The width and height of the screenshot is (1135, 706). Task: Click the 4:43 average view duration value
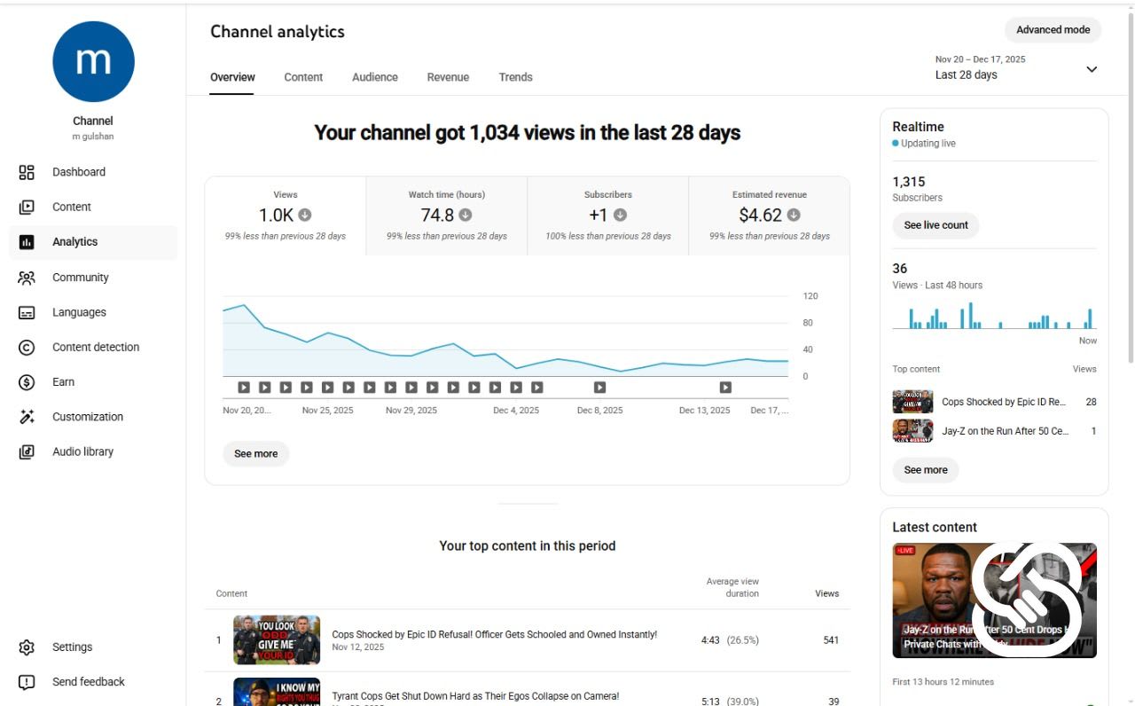[711, 640]
